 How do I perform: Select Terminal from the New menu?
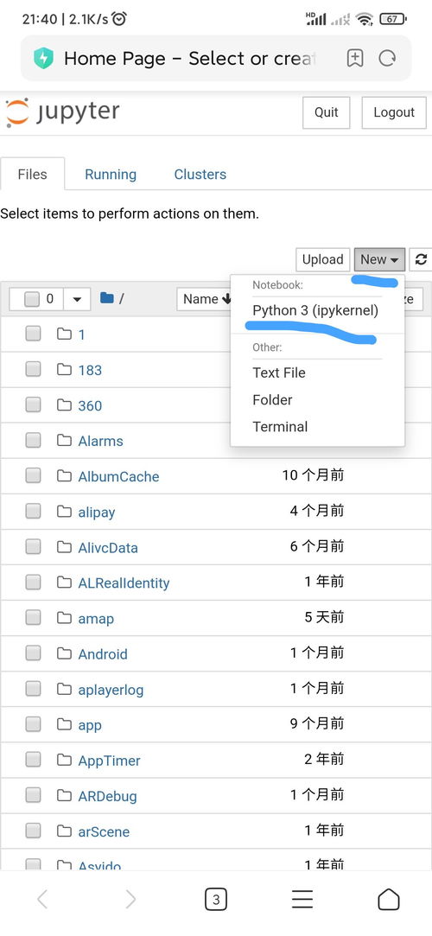[x=280, y=427]
